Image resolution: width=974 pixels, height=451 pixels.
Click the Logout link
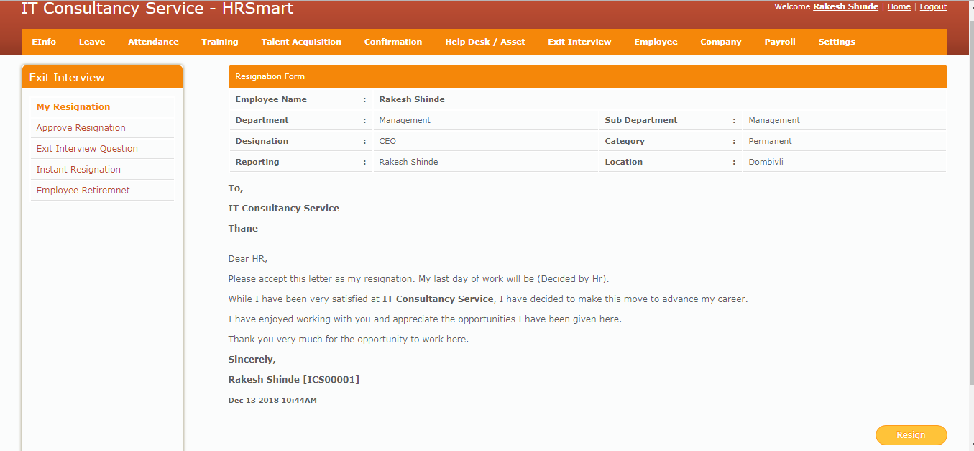[x=933, y=6]
